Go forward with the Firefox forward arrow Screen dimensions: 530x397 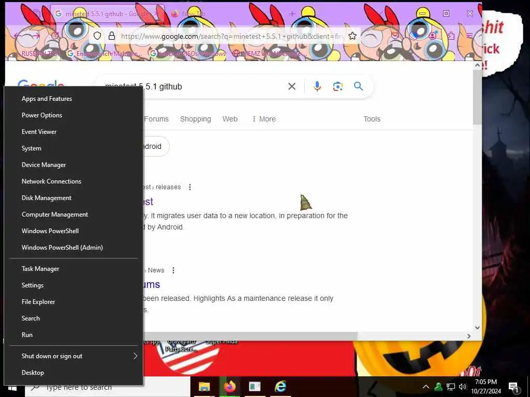pos(36,36)
